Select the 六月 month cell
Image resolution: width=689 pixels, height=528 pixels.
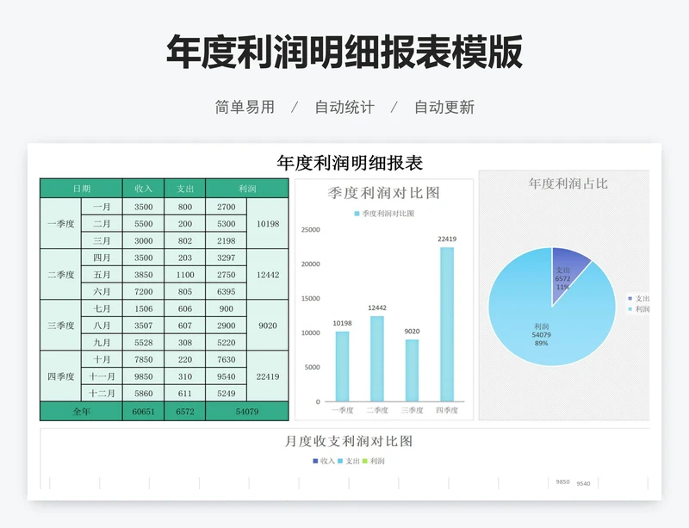[x=102, y=291]
